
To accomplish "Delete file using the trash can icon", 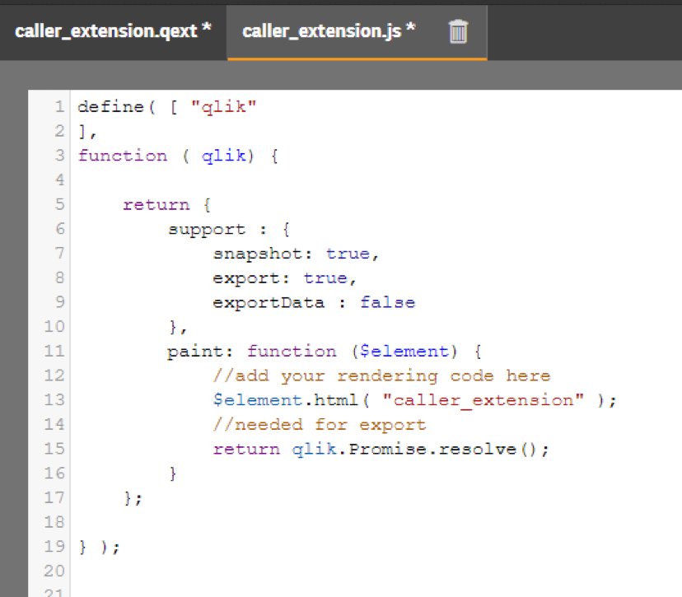I will [x=458, y=32].
